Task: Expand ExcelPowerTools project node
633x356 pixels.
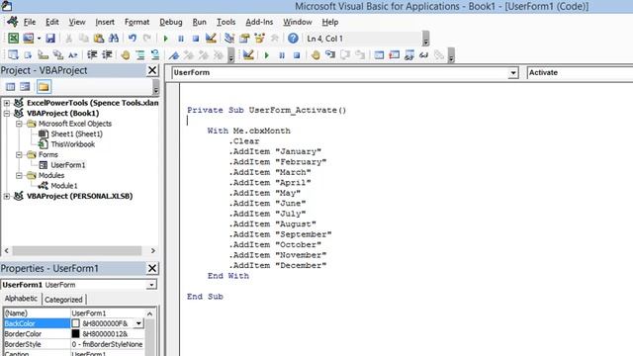Action: click(7, 103)
